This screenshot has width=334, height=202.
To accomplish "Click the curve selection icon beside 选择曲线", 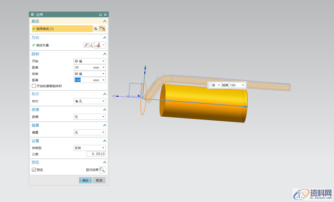I will [x=102, y=29].
